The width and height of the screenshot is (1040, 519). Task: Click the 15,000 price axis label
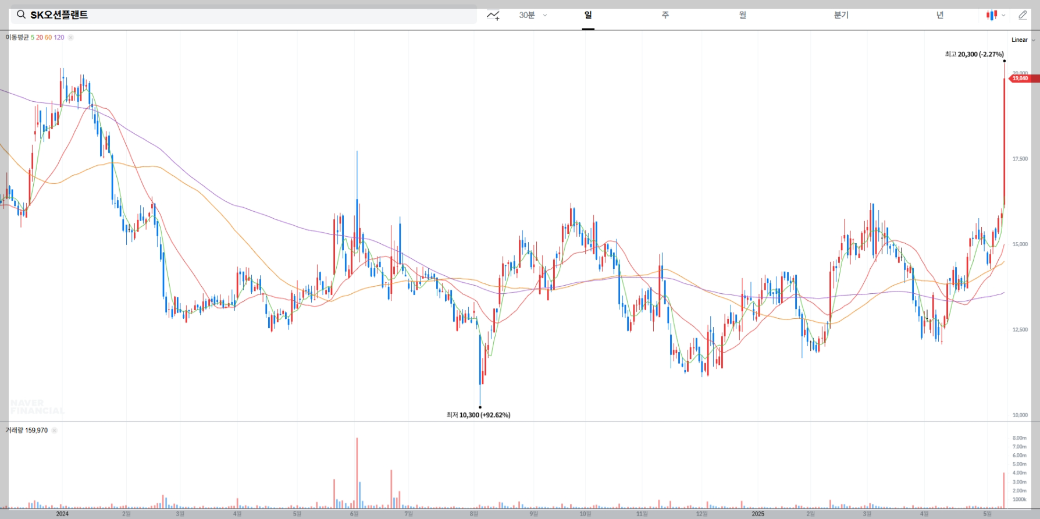[x=1020, y=244]
